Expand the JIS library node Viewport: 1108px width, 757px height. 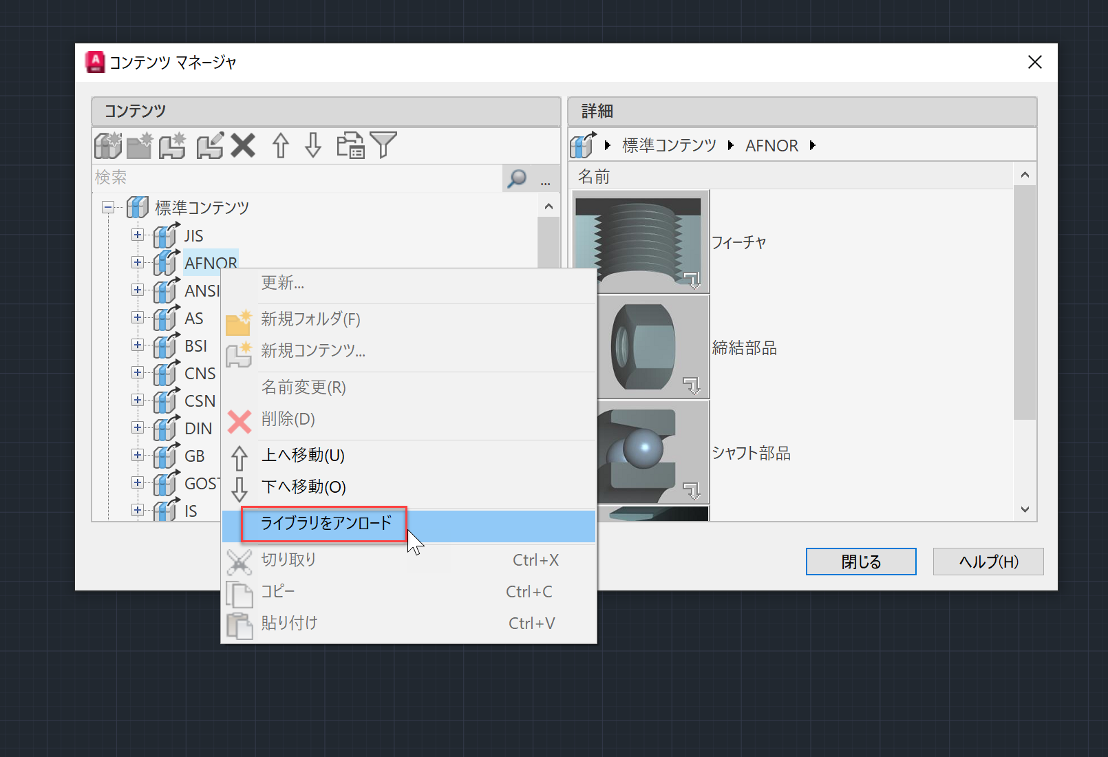(137, 235)
